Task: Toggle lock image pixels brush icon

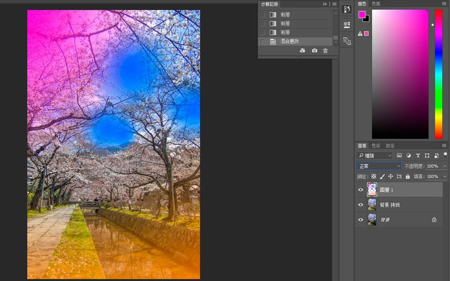Action: pos(382,176)
